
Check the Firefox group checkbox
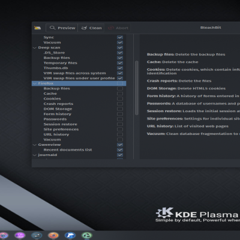(120, 83)
